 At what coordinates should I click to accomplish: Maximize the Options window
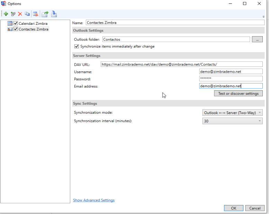click(x=245, y=3)
